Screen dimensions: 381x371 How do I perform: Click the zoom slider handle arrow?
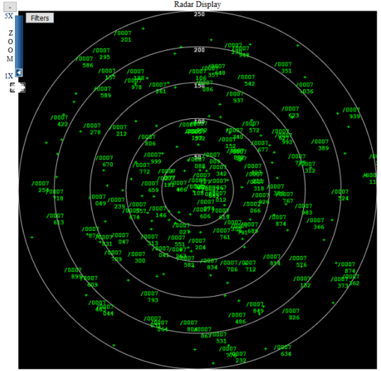pos(19,72)
